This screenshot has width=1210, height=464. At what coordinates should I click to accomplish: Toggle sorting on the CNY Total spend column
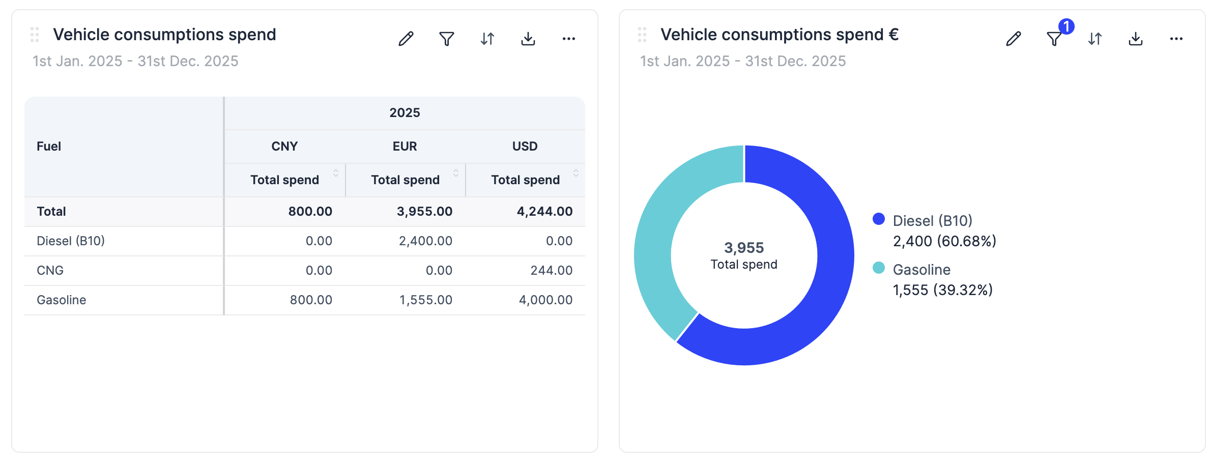click(x=335, y=173)
